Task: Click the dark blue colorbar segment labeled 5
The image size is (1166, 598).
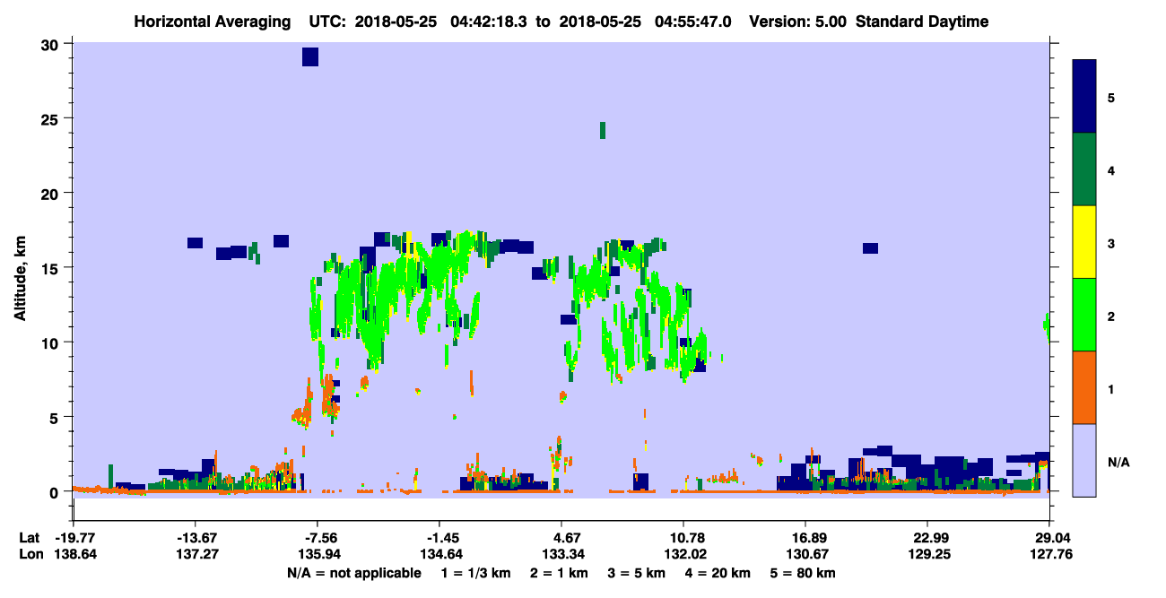Action: click(x=1084, y=97)
